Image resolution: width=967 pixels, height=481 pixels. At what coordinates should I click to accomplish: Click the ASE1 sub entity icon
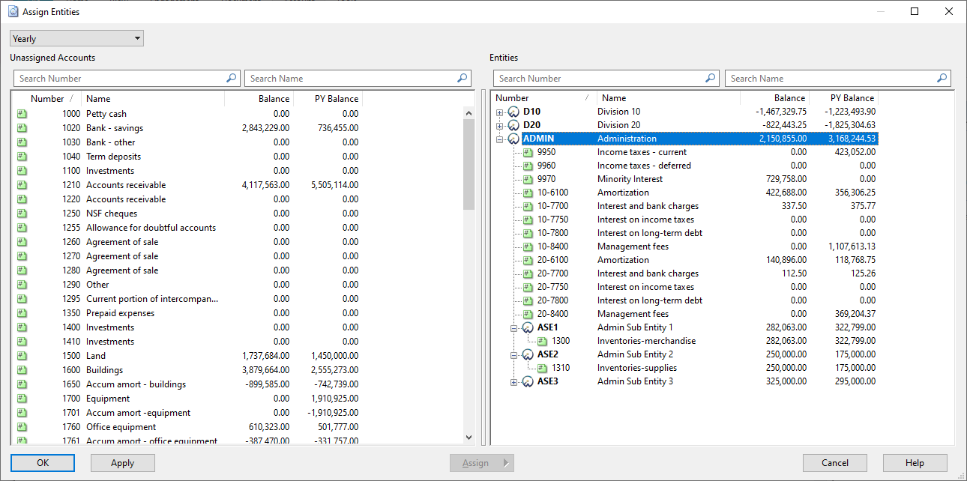[x=528, y=327]
